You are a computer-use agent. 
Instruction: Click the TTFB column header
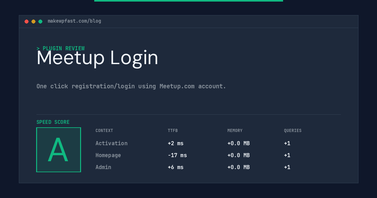[x=173, y=131]
